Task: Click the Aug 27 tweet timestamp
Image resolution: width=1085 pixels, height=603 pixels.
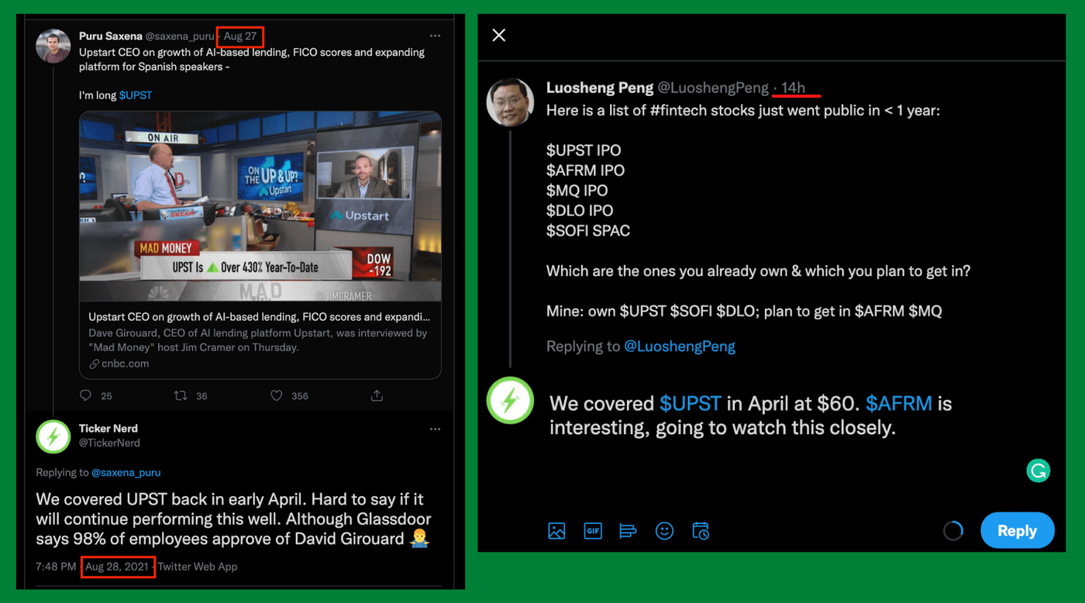Action: click(240, 36)
